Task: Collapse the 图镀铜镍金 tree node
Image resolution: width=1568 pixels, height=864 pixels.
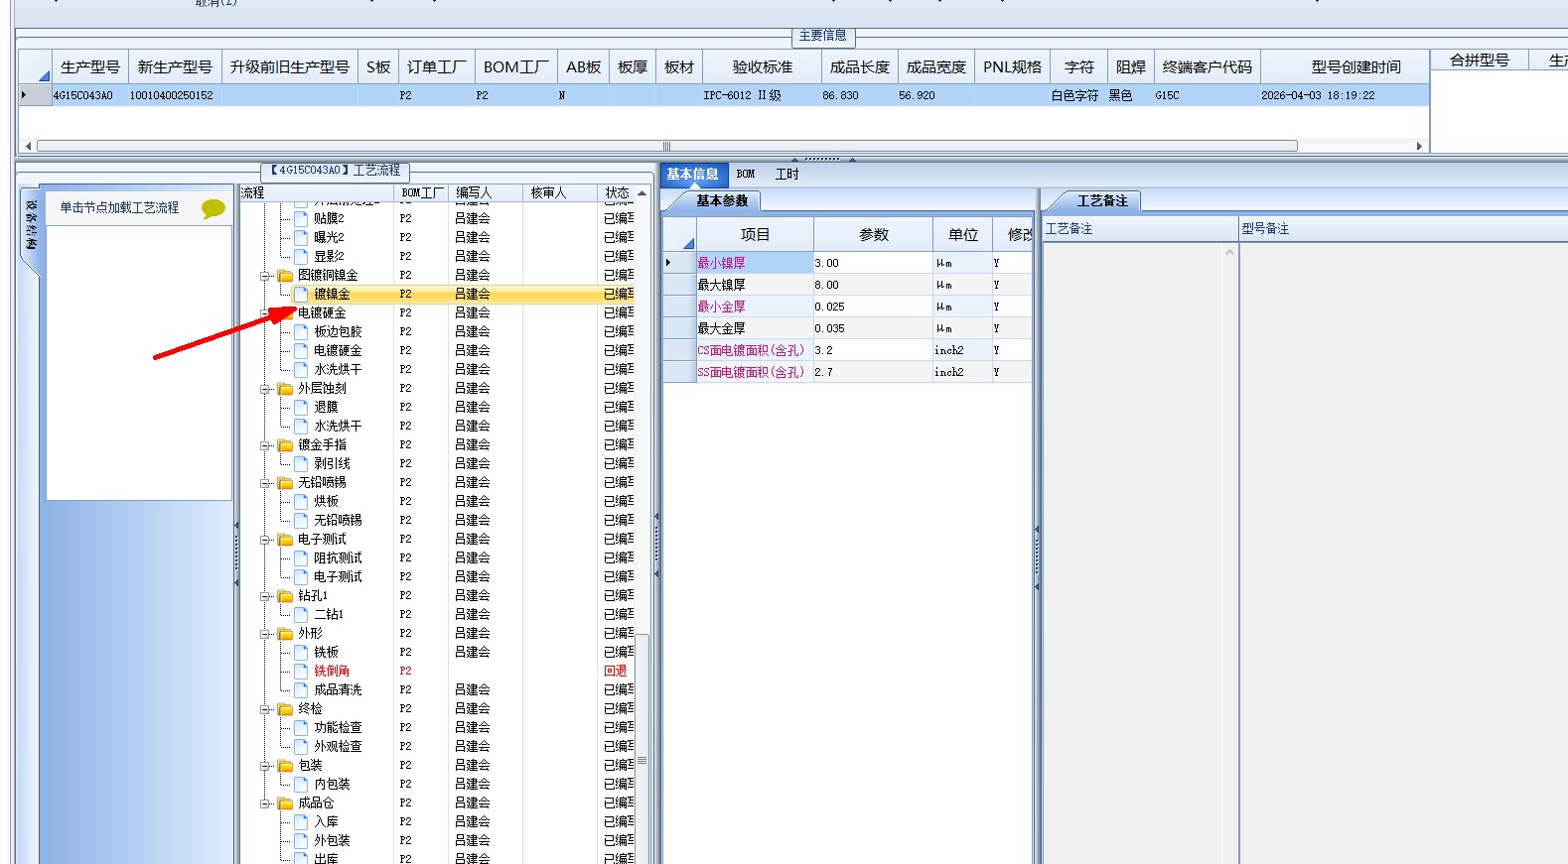Action: click(x=266, y=276)
